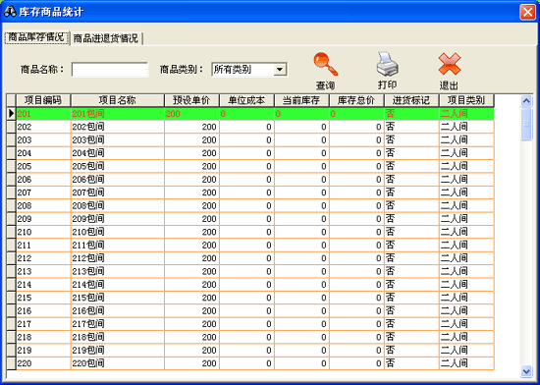The image size is (540, 385).
Task: Select the row selector for item 215
Action: coord(12,298)
